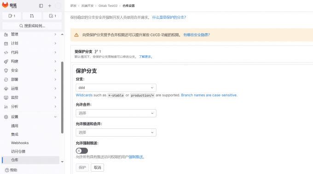The height and width of the screenshot is (174, 313).
Task: Open the to-do list counter
Action: (52, 16)
